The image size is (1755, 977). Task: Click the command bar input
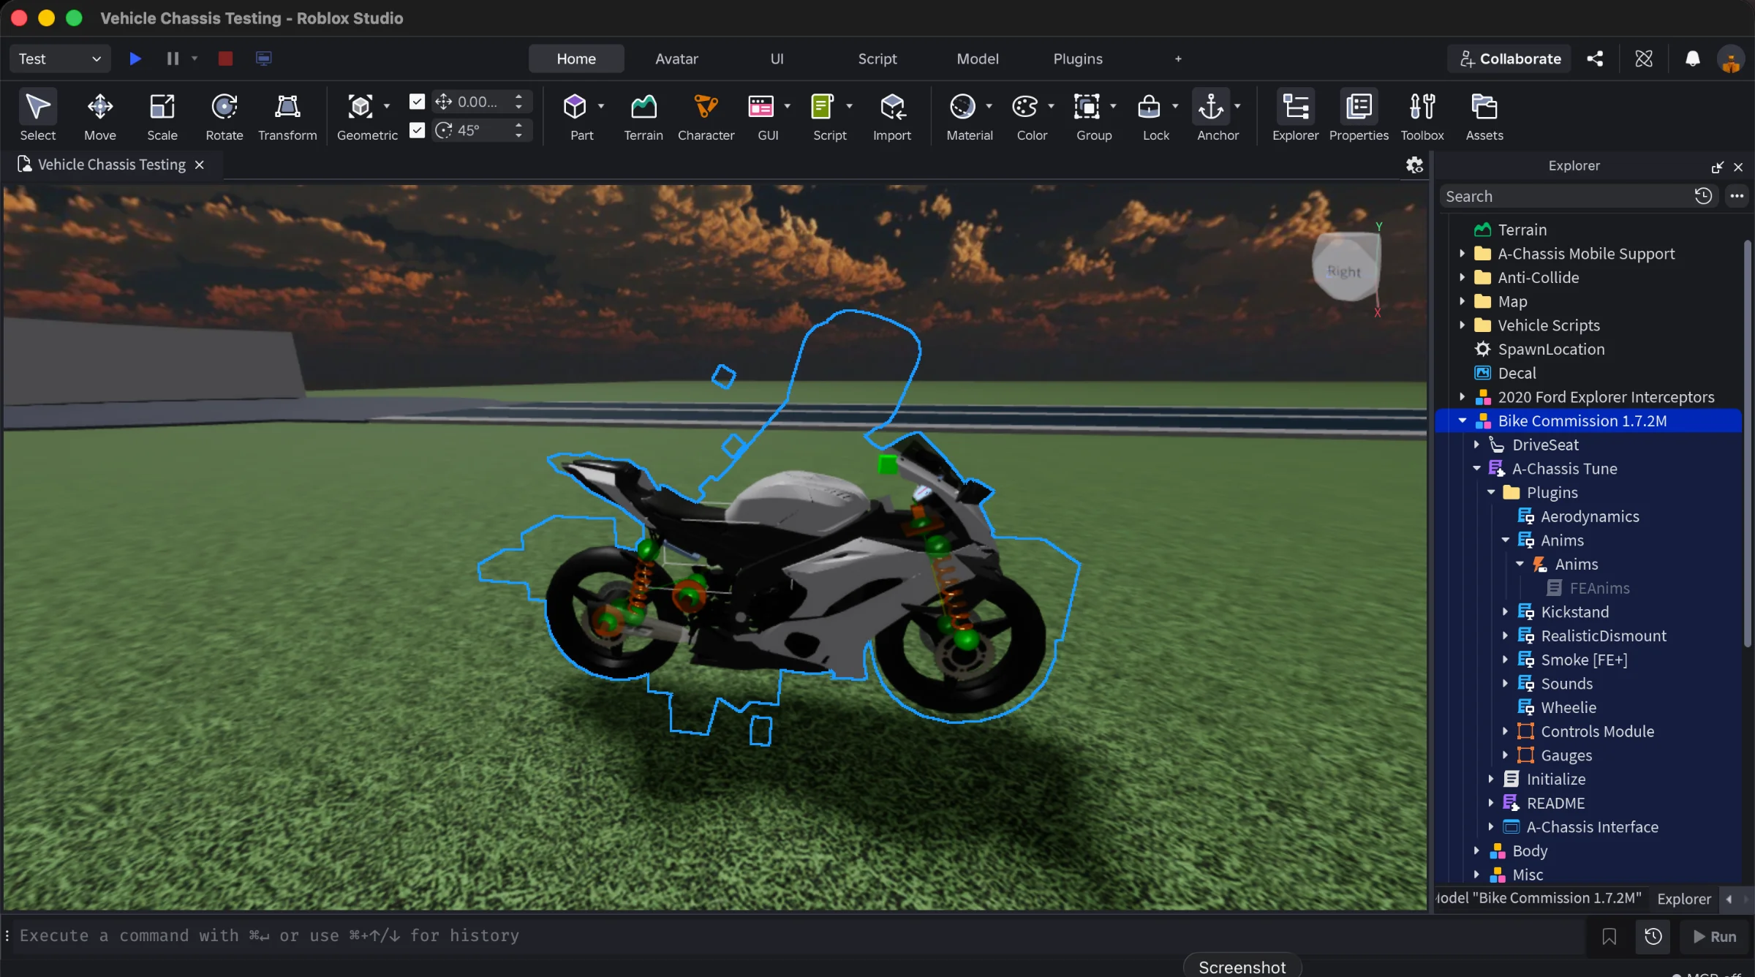[797, 936]
